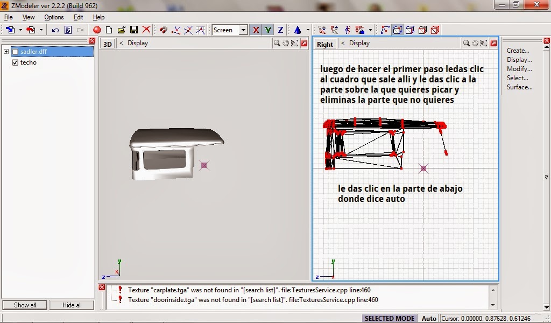Click the black outlined cube icon
Screen dimensions: 551x323
pos(422,30)
